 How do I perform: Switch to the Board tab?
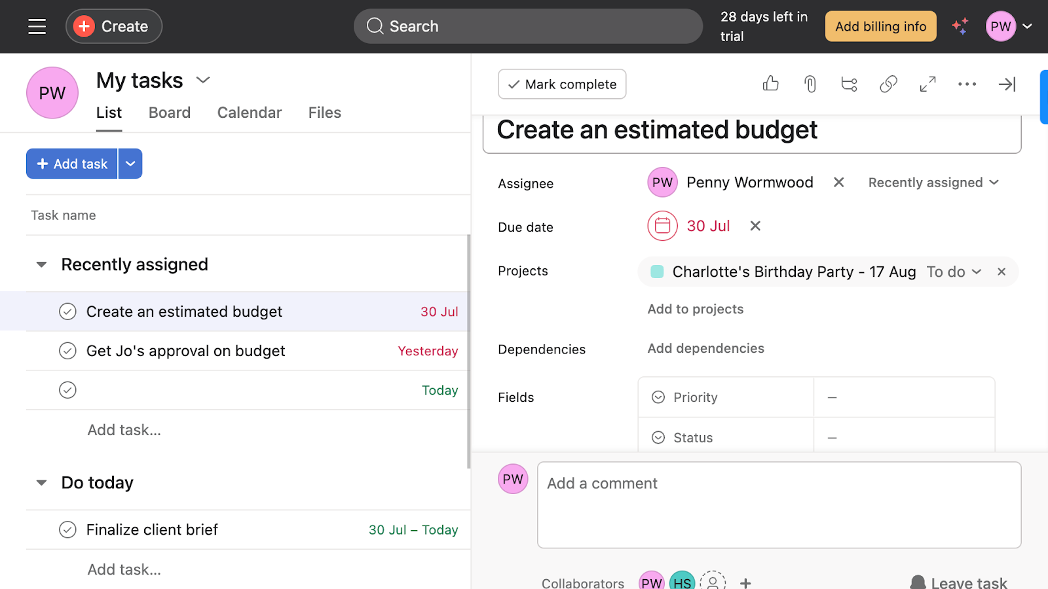[169, 112]
